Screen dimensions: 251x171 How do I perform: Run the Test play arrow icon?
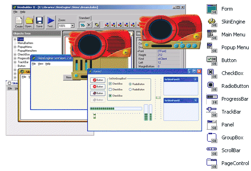(50, 22)
